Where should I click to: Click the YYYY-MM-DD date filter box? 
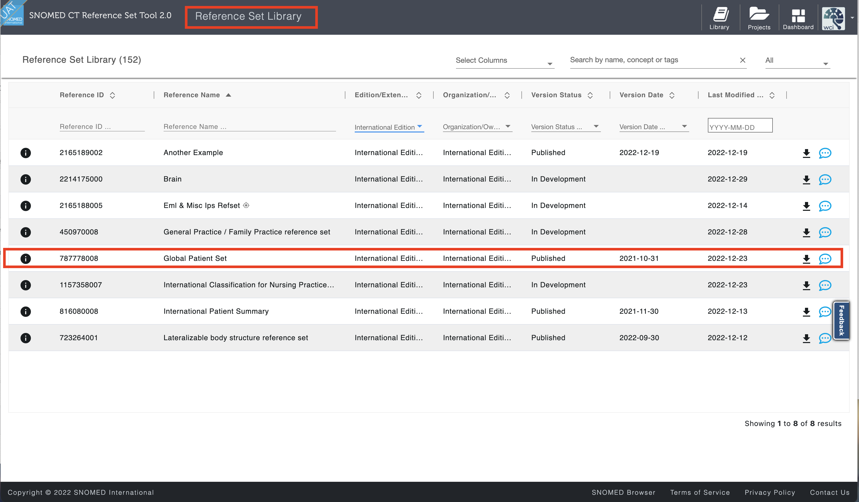click(740, 125)
